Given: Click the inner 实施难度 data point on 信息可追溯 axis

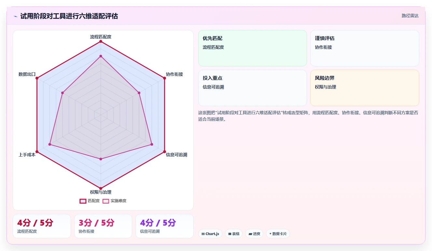Looking at the screenshot, I should click(x=152, y=144).
